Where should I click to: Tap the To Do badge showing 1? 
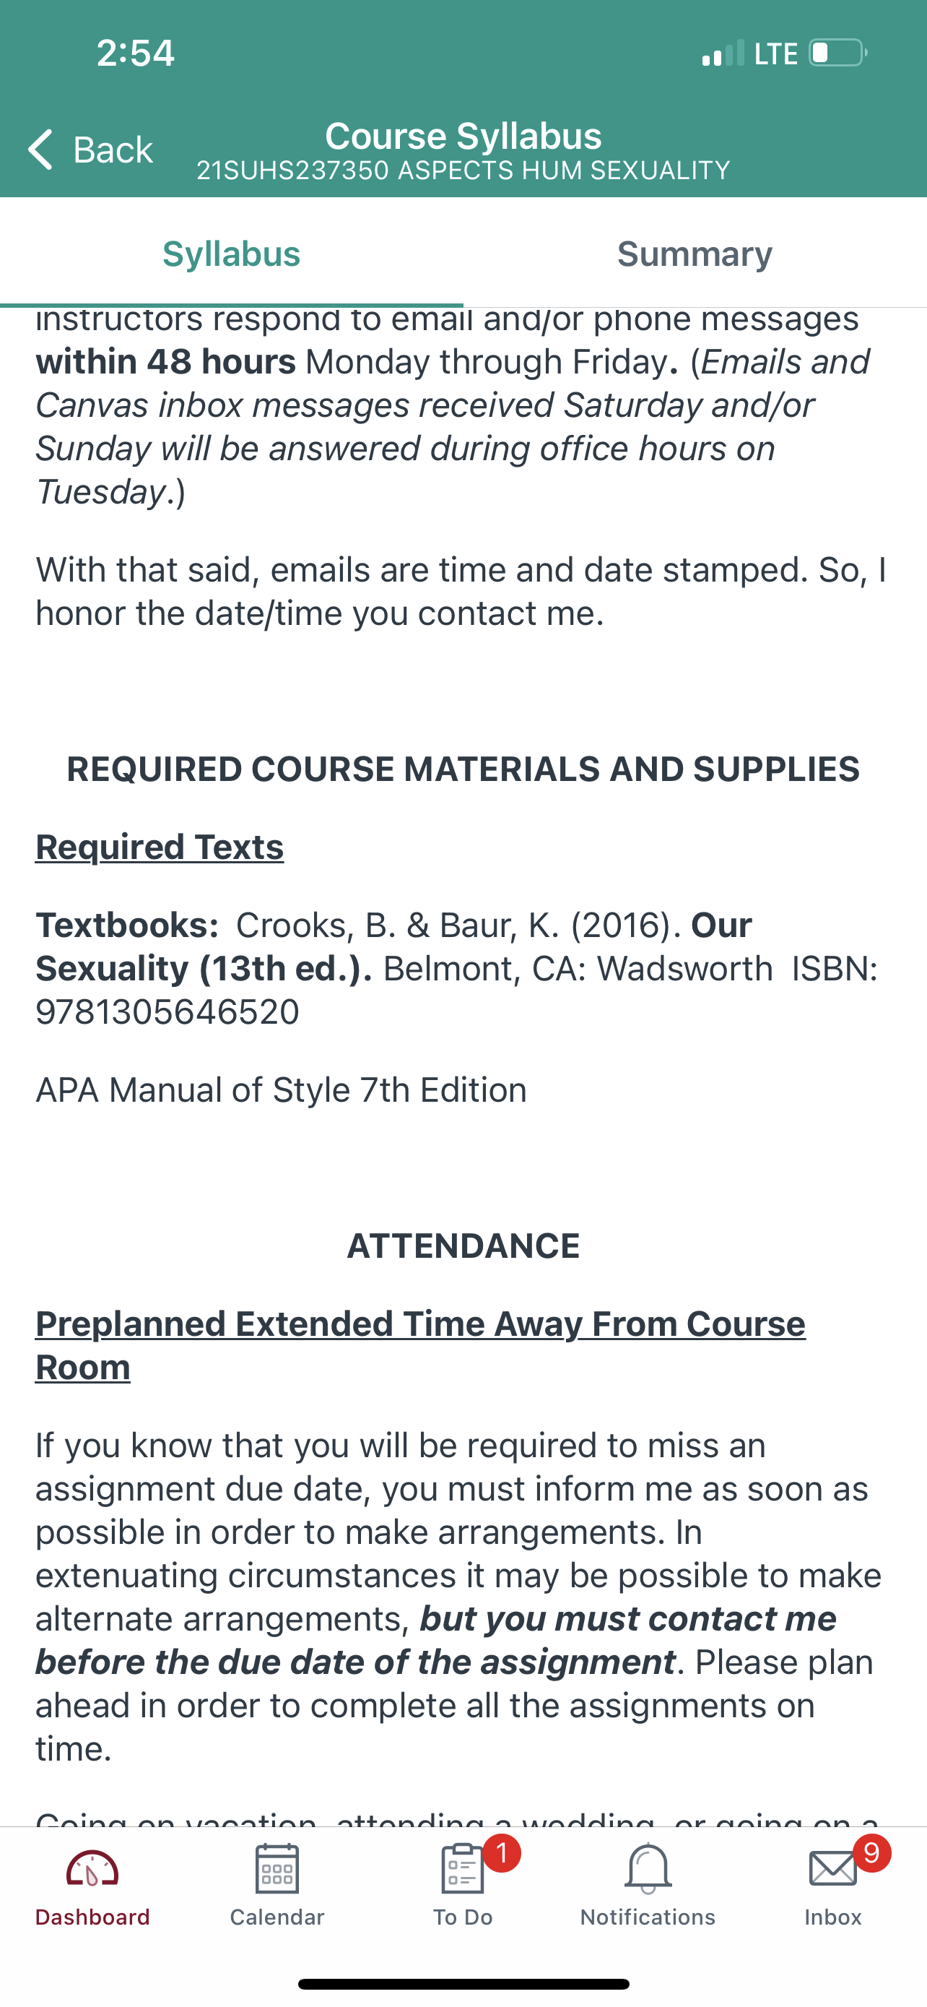pos(502,1852)
